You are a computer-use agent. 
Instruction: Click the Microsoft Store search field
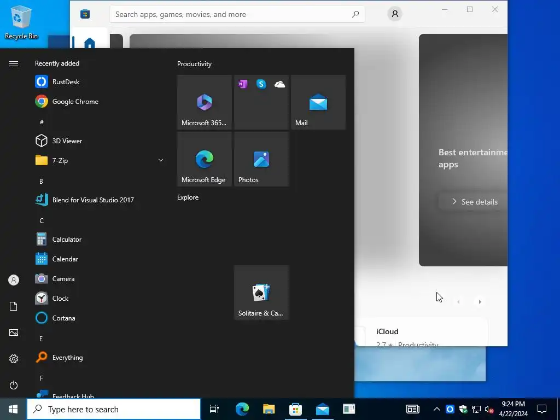point(237,14)
